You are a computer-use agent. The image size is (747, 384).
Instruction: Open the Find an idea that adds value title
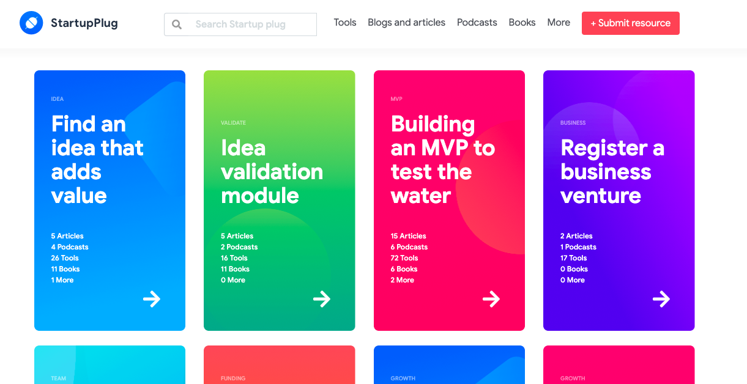pos(97,160)
